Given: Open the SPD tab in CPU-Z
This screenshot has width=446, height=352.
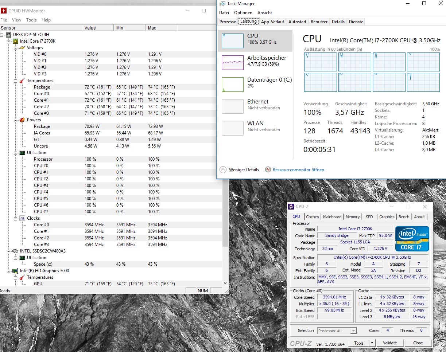Looking at the screenshot, I should tap(369, 217).
